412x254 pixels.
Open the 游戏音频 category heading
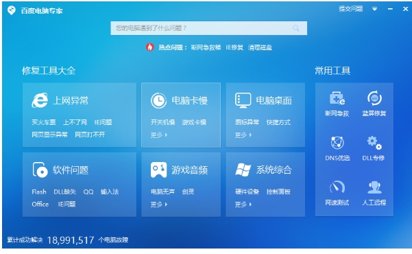coord(189,170)
